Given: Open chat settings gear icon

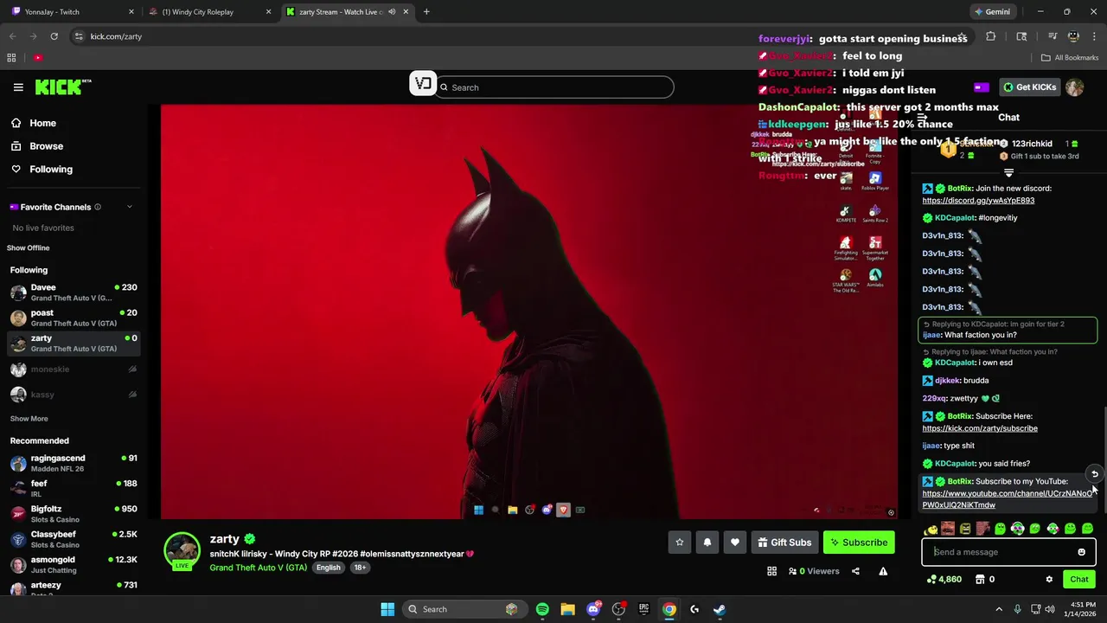Looking at the screenshot, I should pos(1049,580).
